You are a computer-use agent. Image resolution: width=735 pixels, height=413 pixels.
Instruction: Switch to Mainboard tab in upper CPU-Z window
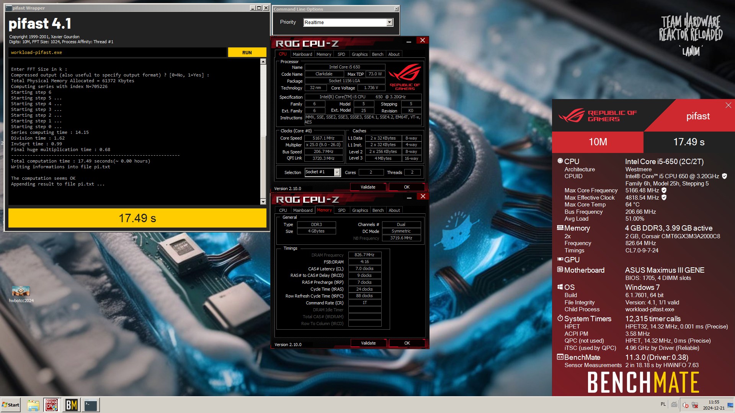302,54
